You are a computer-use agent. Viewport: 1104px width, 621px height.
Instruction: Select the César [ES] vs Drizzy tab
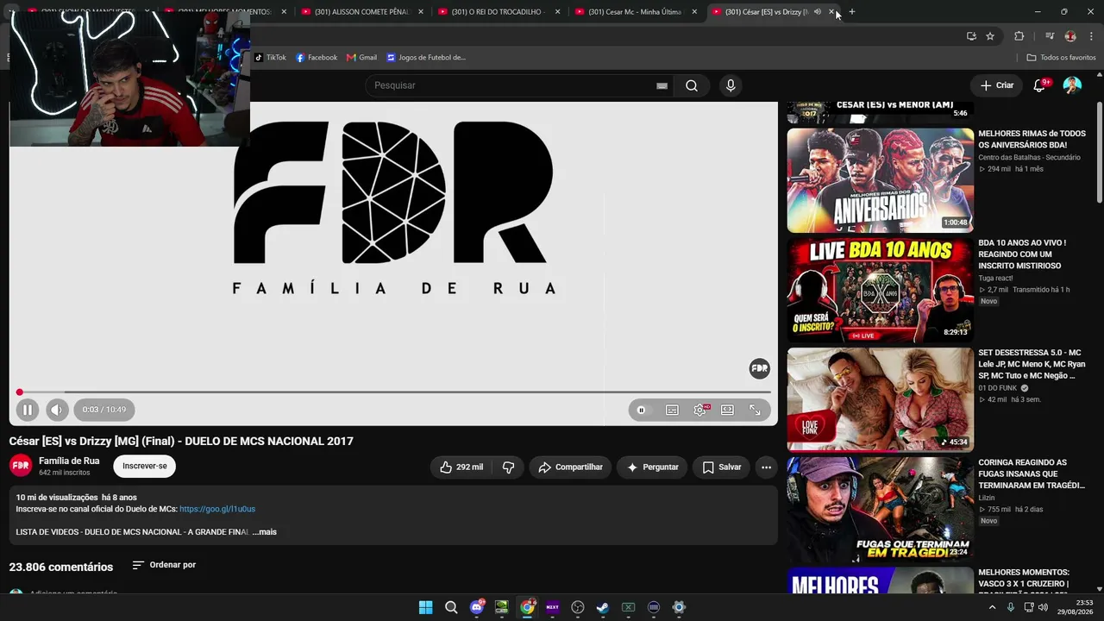coord(764,12)
